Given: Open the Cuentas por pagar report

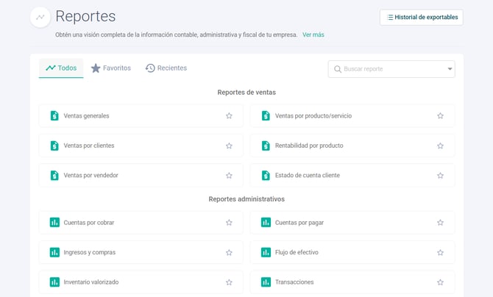Looking at the screenshot, I should [x=352, y=223].
